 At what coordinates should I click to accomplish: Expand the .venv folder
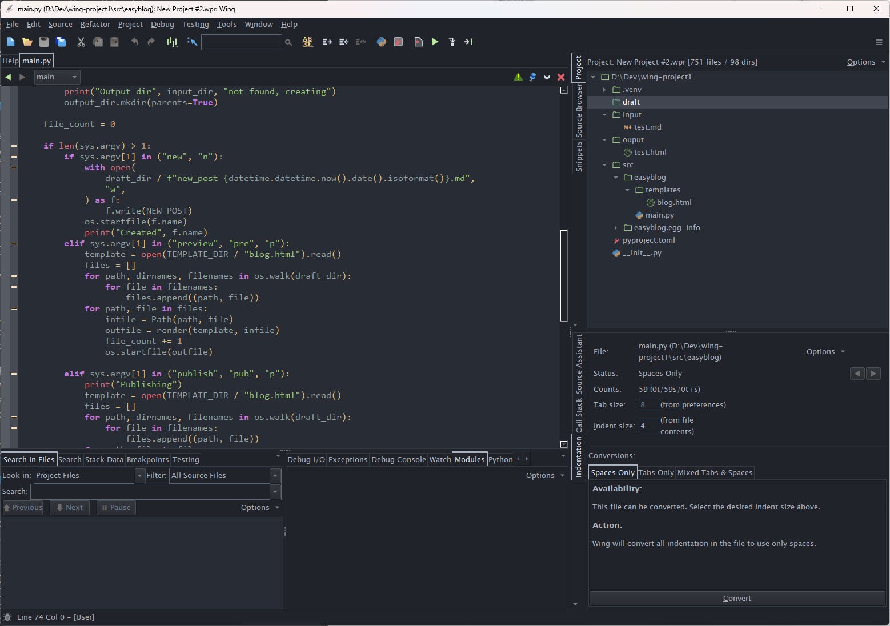(604, 90)
